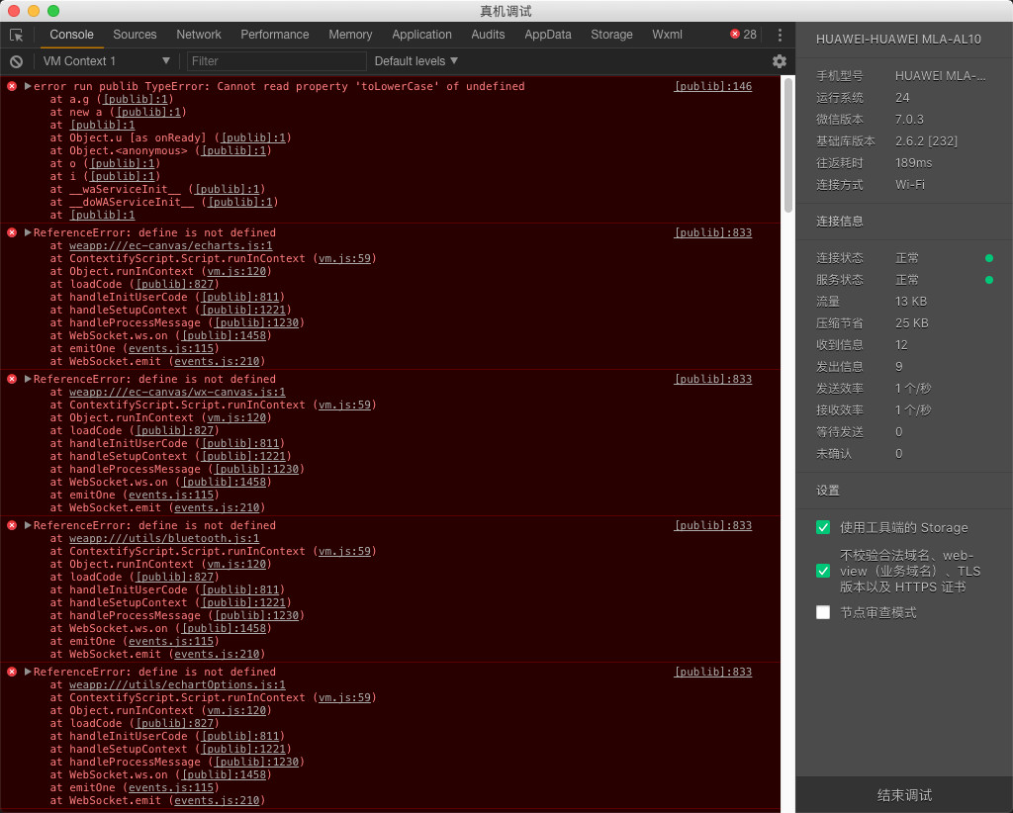Select the WeChat version value 7.0.3
The width and height of the screenshot is (1013, 813).
tap(909, 120)
